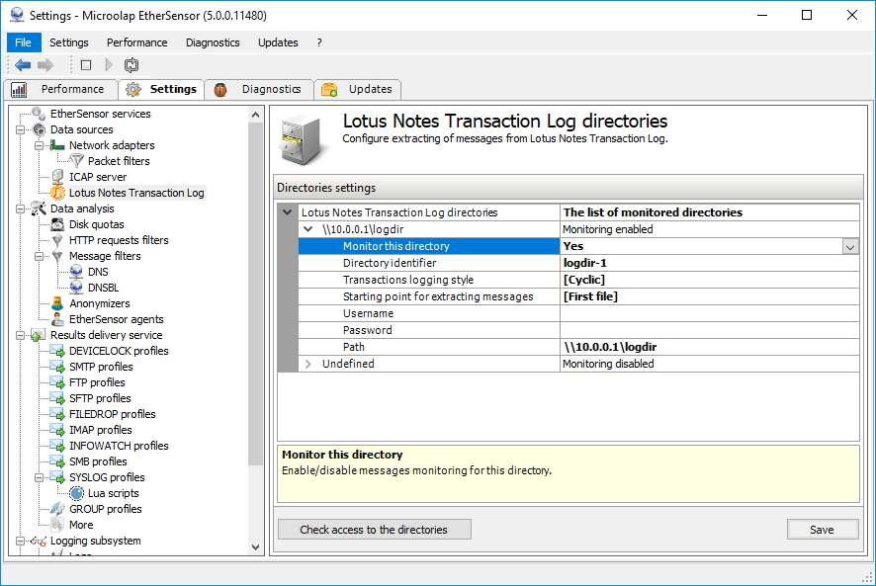Open the Diagnostics menu in menu bar
876x586 pixels.
(x=213, y=42)
